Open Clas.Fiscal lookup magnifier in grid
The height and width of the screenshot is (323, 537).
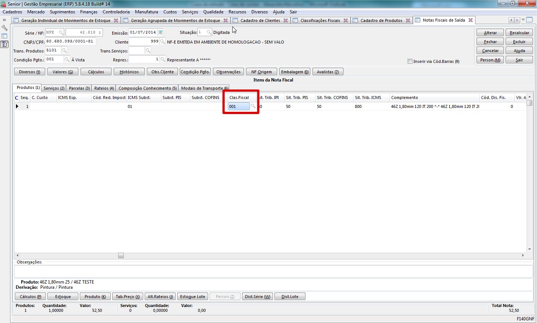click(x=253, y=106)
